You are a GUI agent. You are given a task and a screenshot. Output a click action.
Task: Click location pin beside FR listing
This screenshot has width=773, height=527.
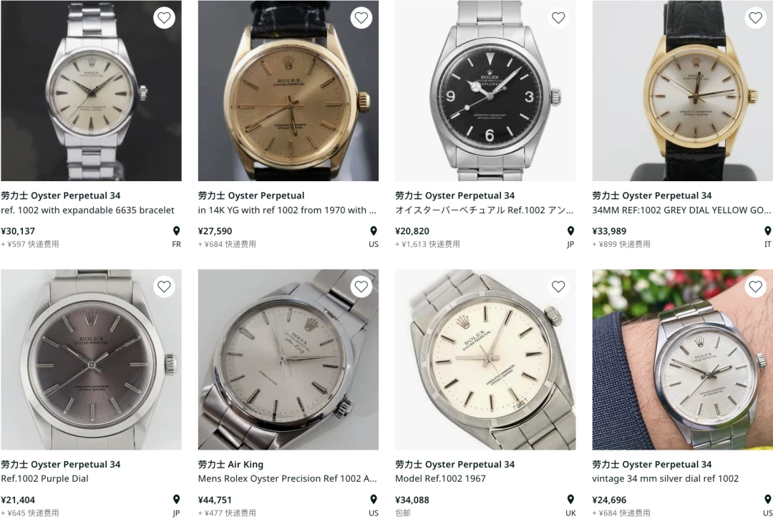(177, 231)
